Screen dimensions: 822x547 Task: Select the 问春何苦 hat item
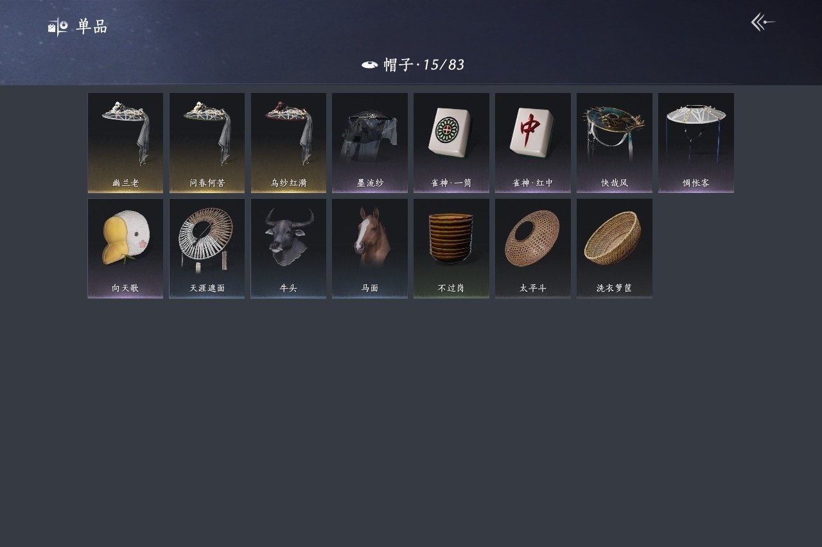pos(207,143)
